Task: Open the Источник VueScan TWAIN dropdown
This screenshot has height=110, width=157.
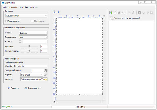Action: coord(26,16)
